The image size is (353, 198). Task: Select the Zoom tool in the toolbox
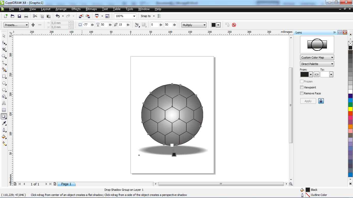tap(4, 56)
